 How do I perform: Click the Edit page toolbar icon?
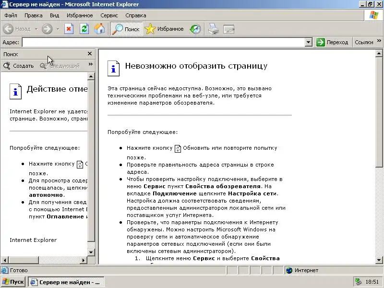pos(229,29)
